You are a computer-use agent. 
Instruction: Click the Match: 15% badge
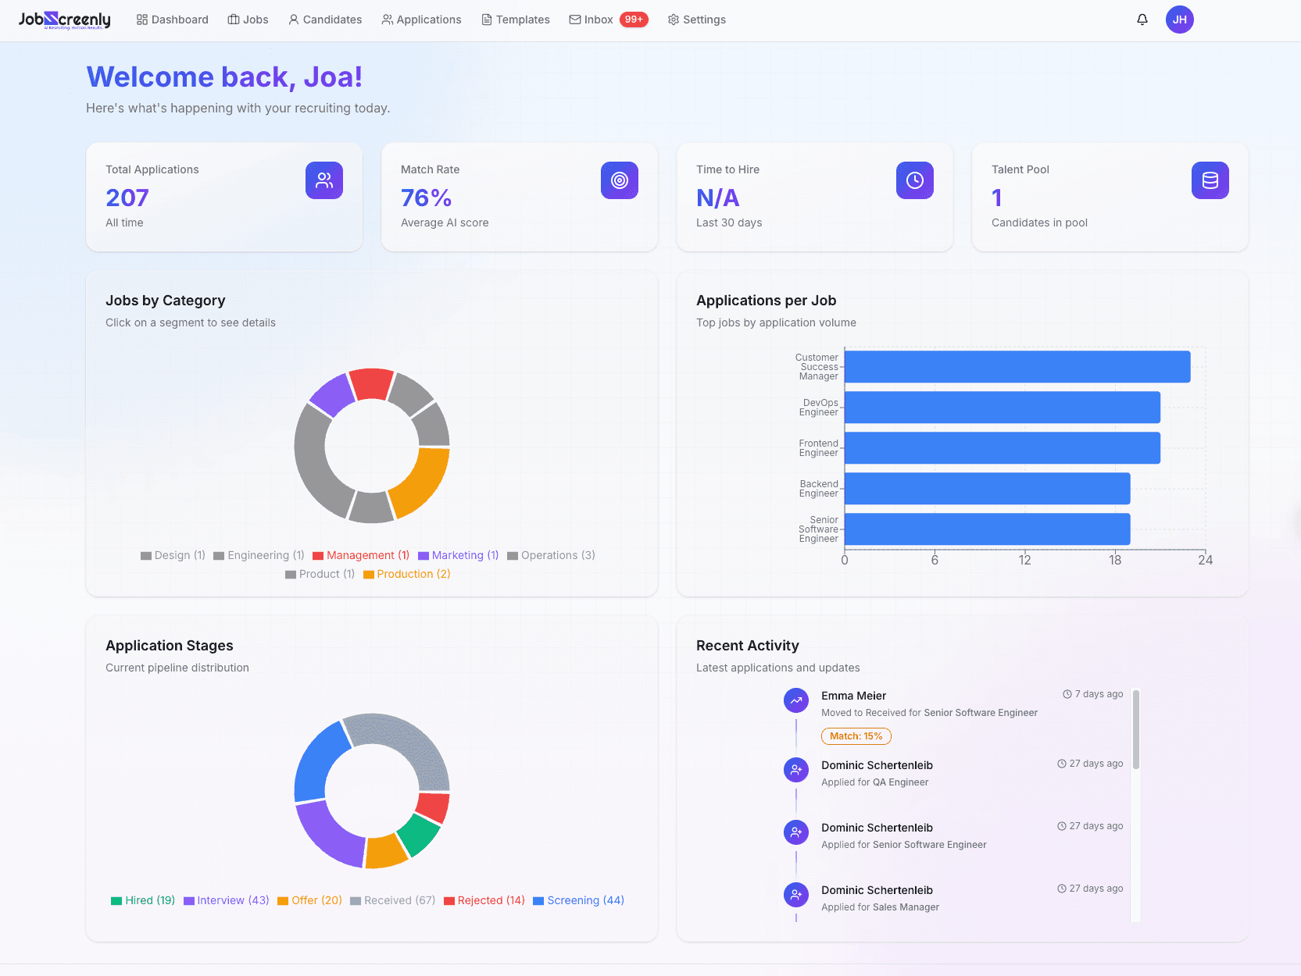click(856, 736)
